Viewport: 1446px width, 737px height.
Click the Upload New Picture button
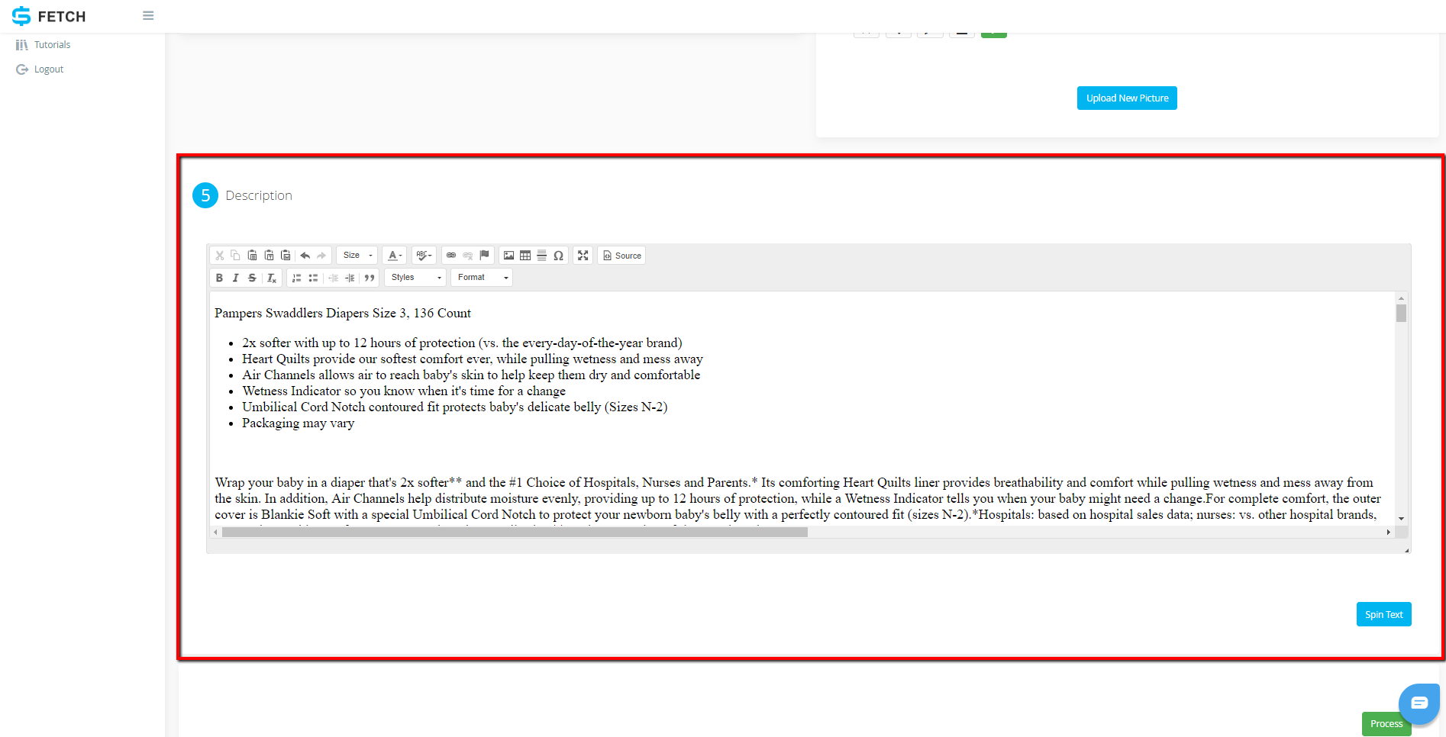pyautogui.click(x=1127, y=98)
